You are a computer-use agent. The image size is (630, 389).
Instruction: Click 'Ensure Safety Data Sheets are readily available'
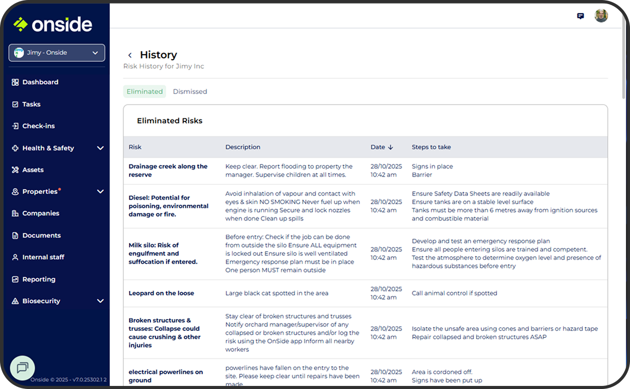click(481, 194)
